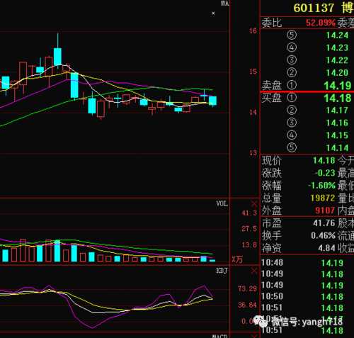
Task: Select the buy level ⑤ circled icon
Action: pyautogui.click(x=292, y=147)
